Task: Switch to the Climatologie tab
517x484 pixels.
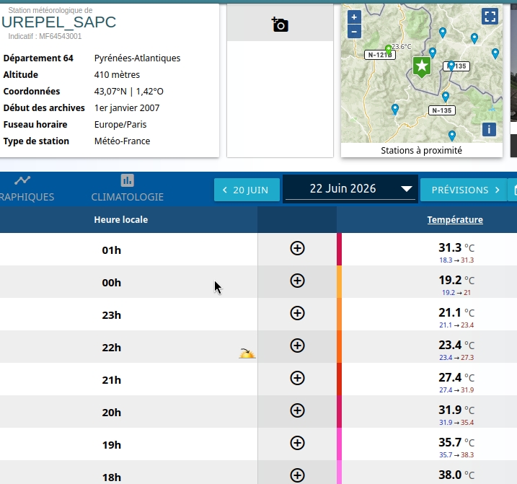Action: pyautogui.click(x=128, y=188)
